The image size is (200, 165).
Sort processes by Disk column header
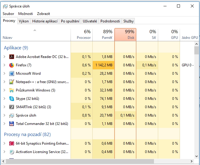pos(125,34)
